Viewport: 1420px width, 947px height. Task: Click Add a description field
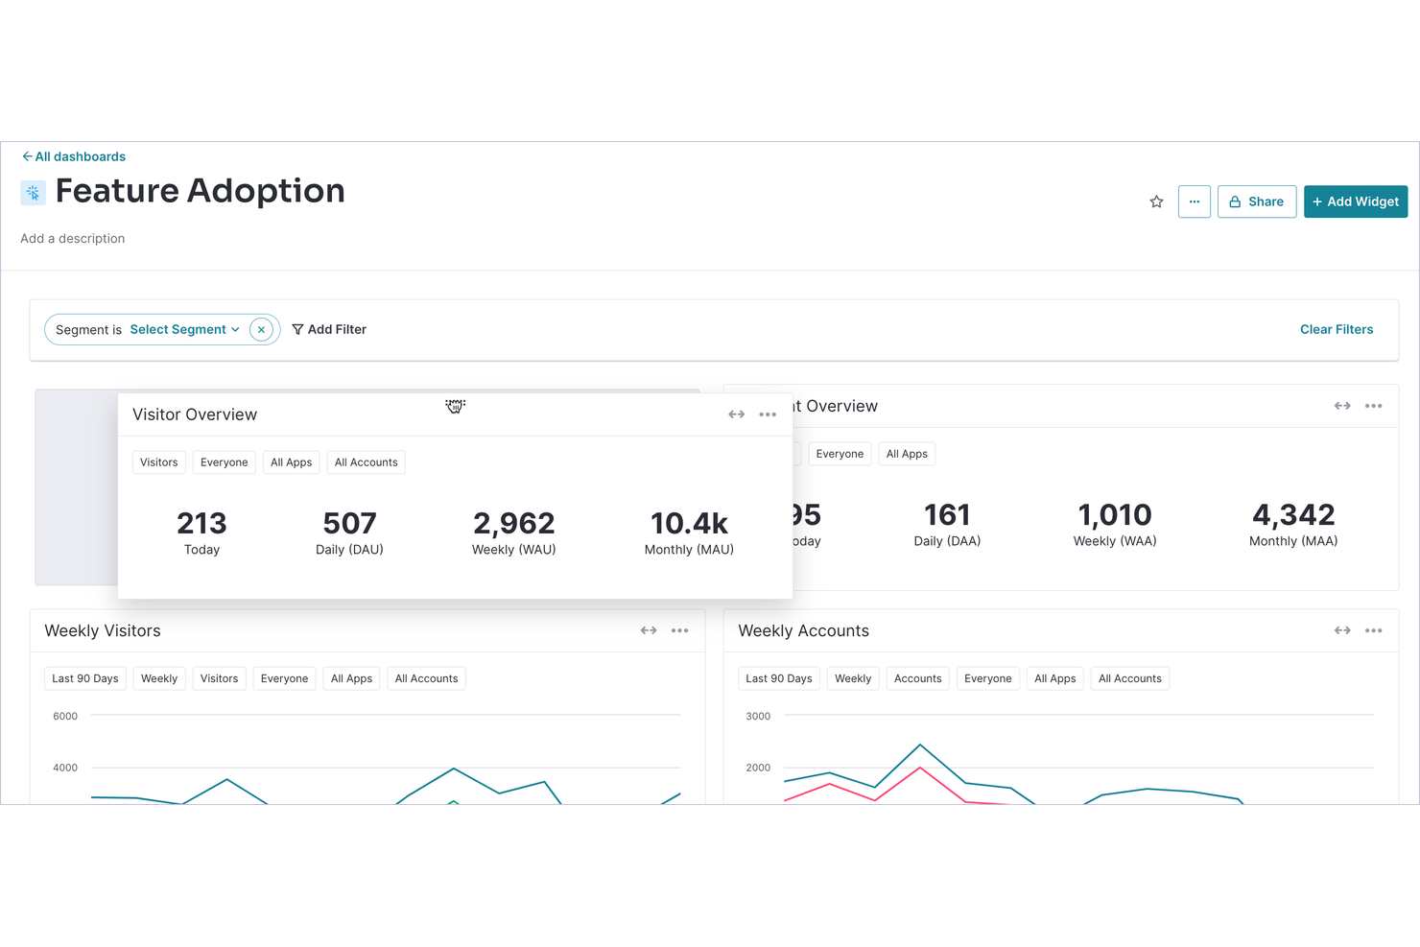pos(73,238)
